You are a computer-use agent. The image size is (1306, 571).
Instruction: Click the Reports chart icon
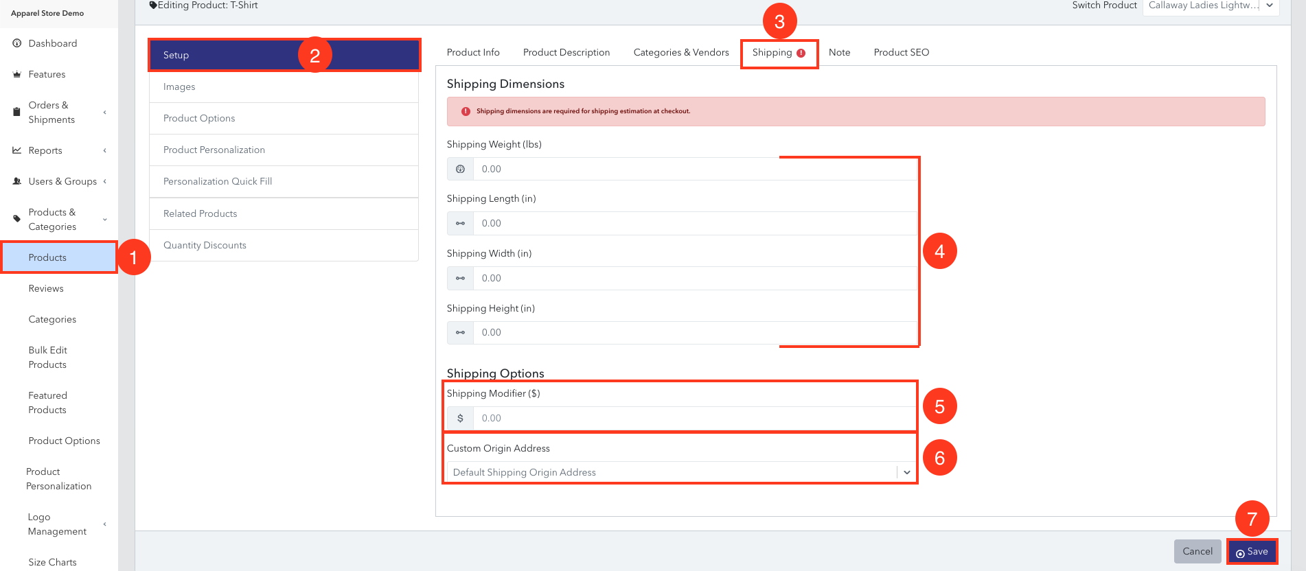[x=17, y=150]
